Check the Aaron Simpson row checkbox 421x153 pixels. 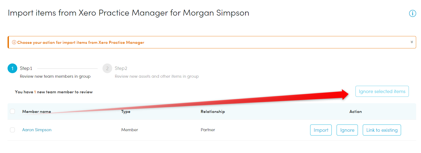(12, 130)
